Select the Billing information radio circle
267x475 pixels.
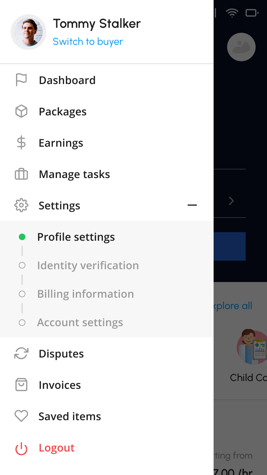[22, 294]
